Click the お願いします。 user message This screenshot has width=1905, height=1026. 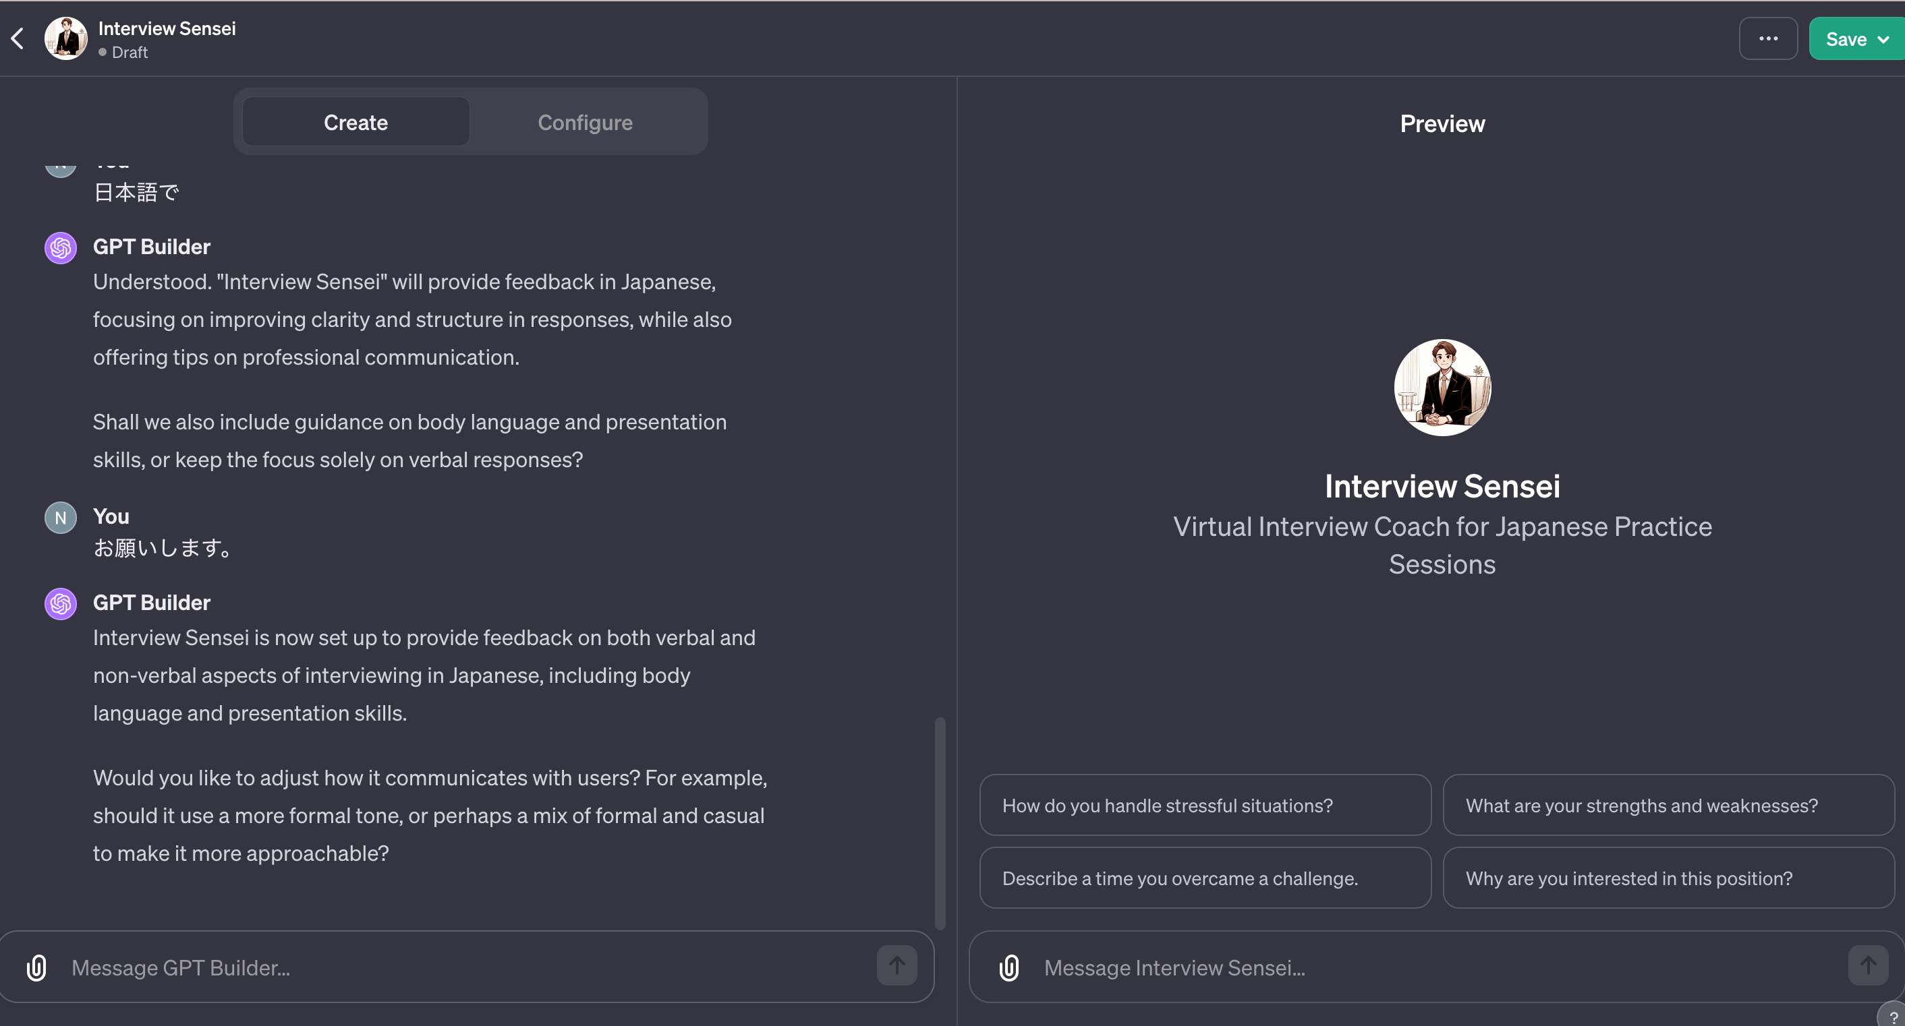coord(163,548)
